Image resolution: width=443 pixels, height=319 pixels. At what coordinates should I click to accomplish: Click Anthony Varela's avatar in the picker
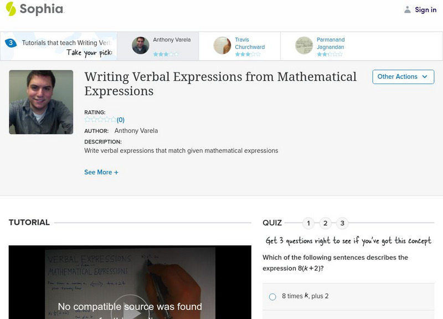click(x=141, y=45)
